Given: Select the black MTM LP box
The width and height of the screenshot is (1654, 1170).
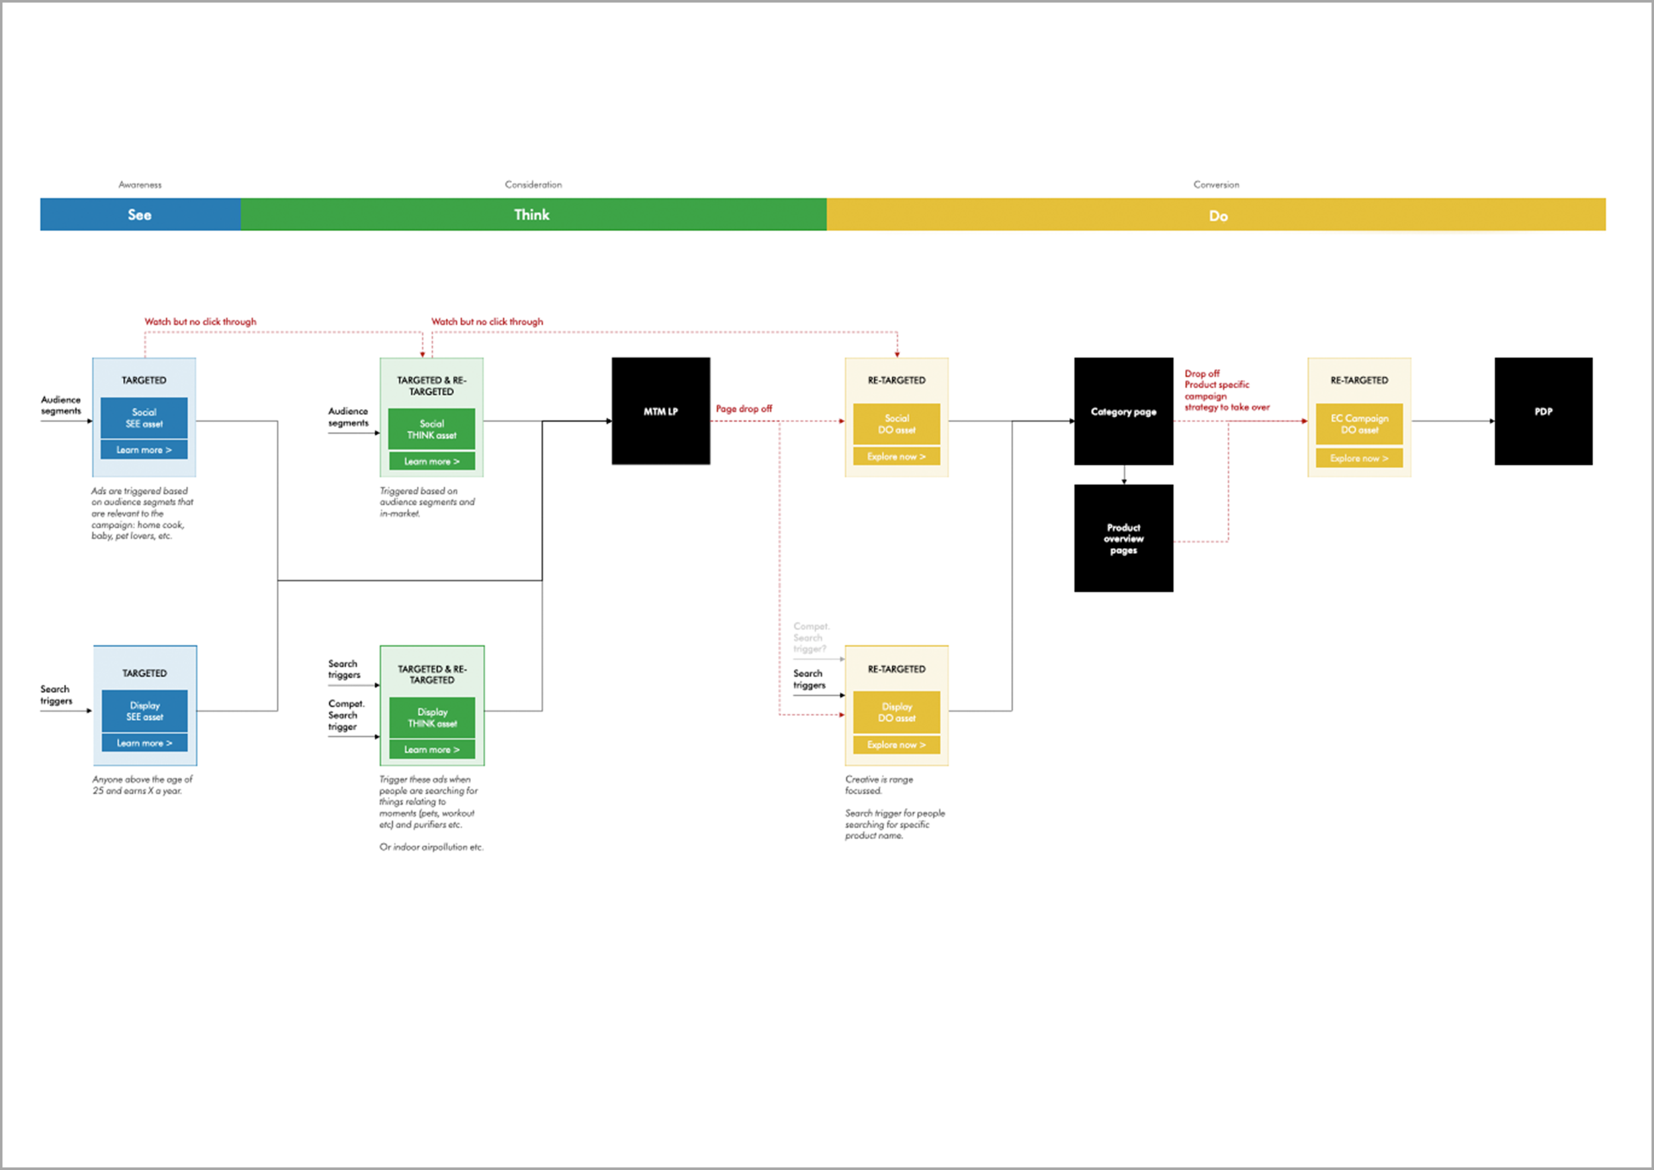Looking at the screenshot, I should click(x=660, y=412).
